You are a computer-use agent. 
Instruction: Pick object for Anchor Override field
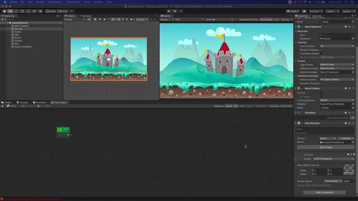(353, 72)
